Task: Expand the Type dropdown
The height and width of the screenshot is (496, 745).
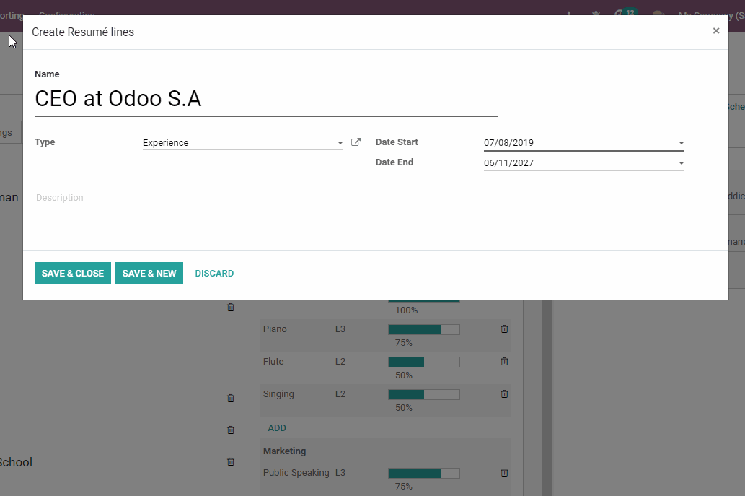Action: (340, 143)
